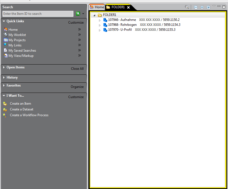Click the collapse-all minus icon
The height and width of the screenshot is (189, 228).
click(196, 7)
